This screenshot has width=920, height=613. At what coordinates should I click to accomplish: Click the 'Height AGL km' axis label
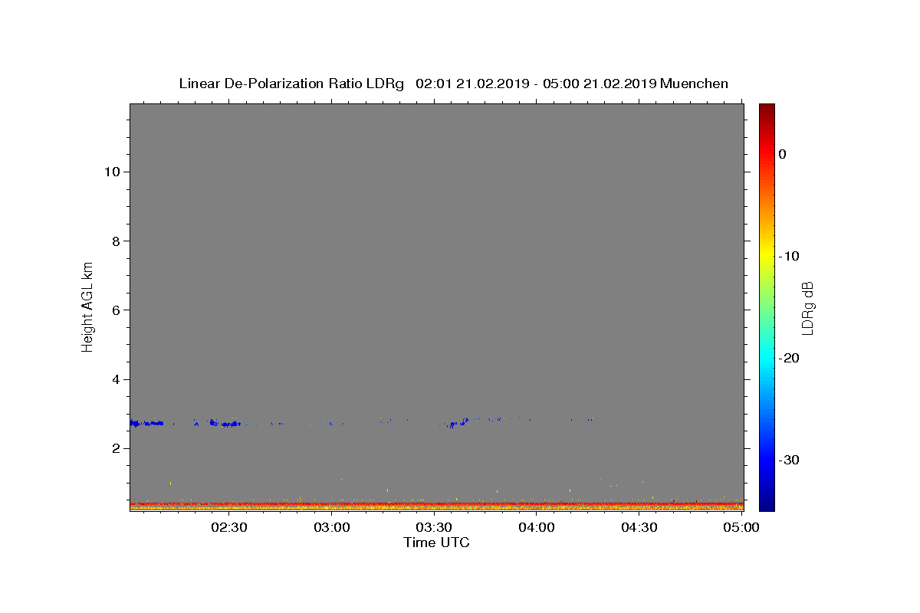87,306
